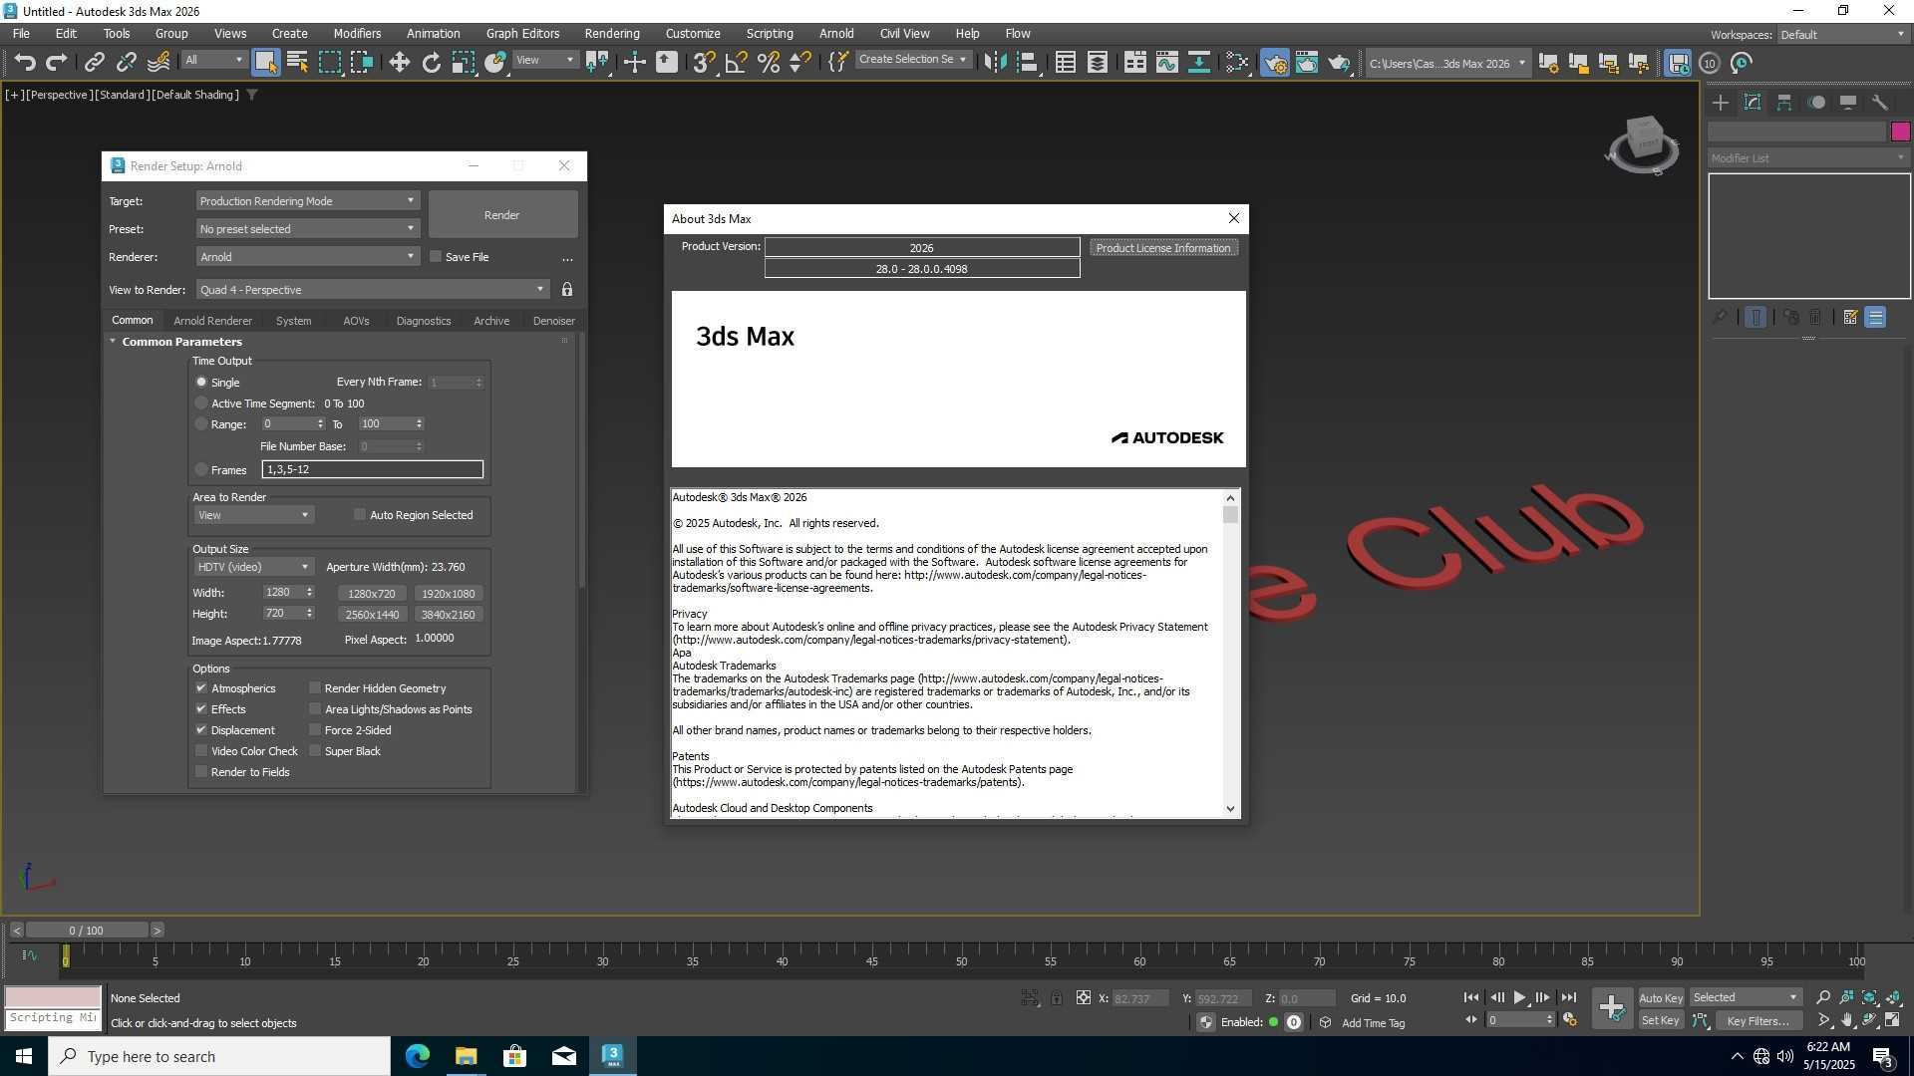Expand the HDTV (video) output size dropdown
Image resolution: width=1914 pixels, height=1076 pixels.
(253, 567)
